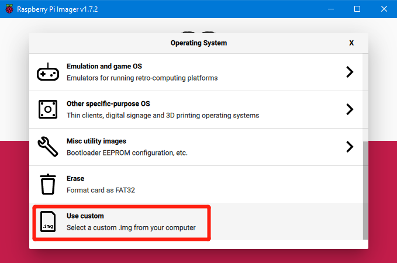The height and width of the screenshot is (263, 397).
Task: Minimize the Raspberry Pi Imager window
Action: tap(330, 9)
